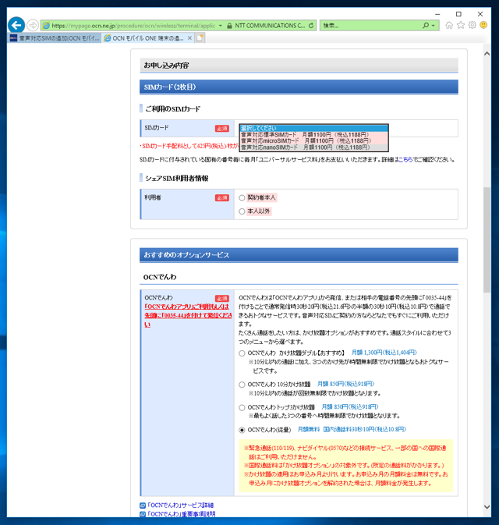Minimize the browser window
This screenshot has width=499, height=525.
coord(437,14)
